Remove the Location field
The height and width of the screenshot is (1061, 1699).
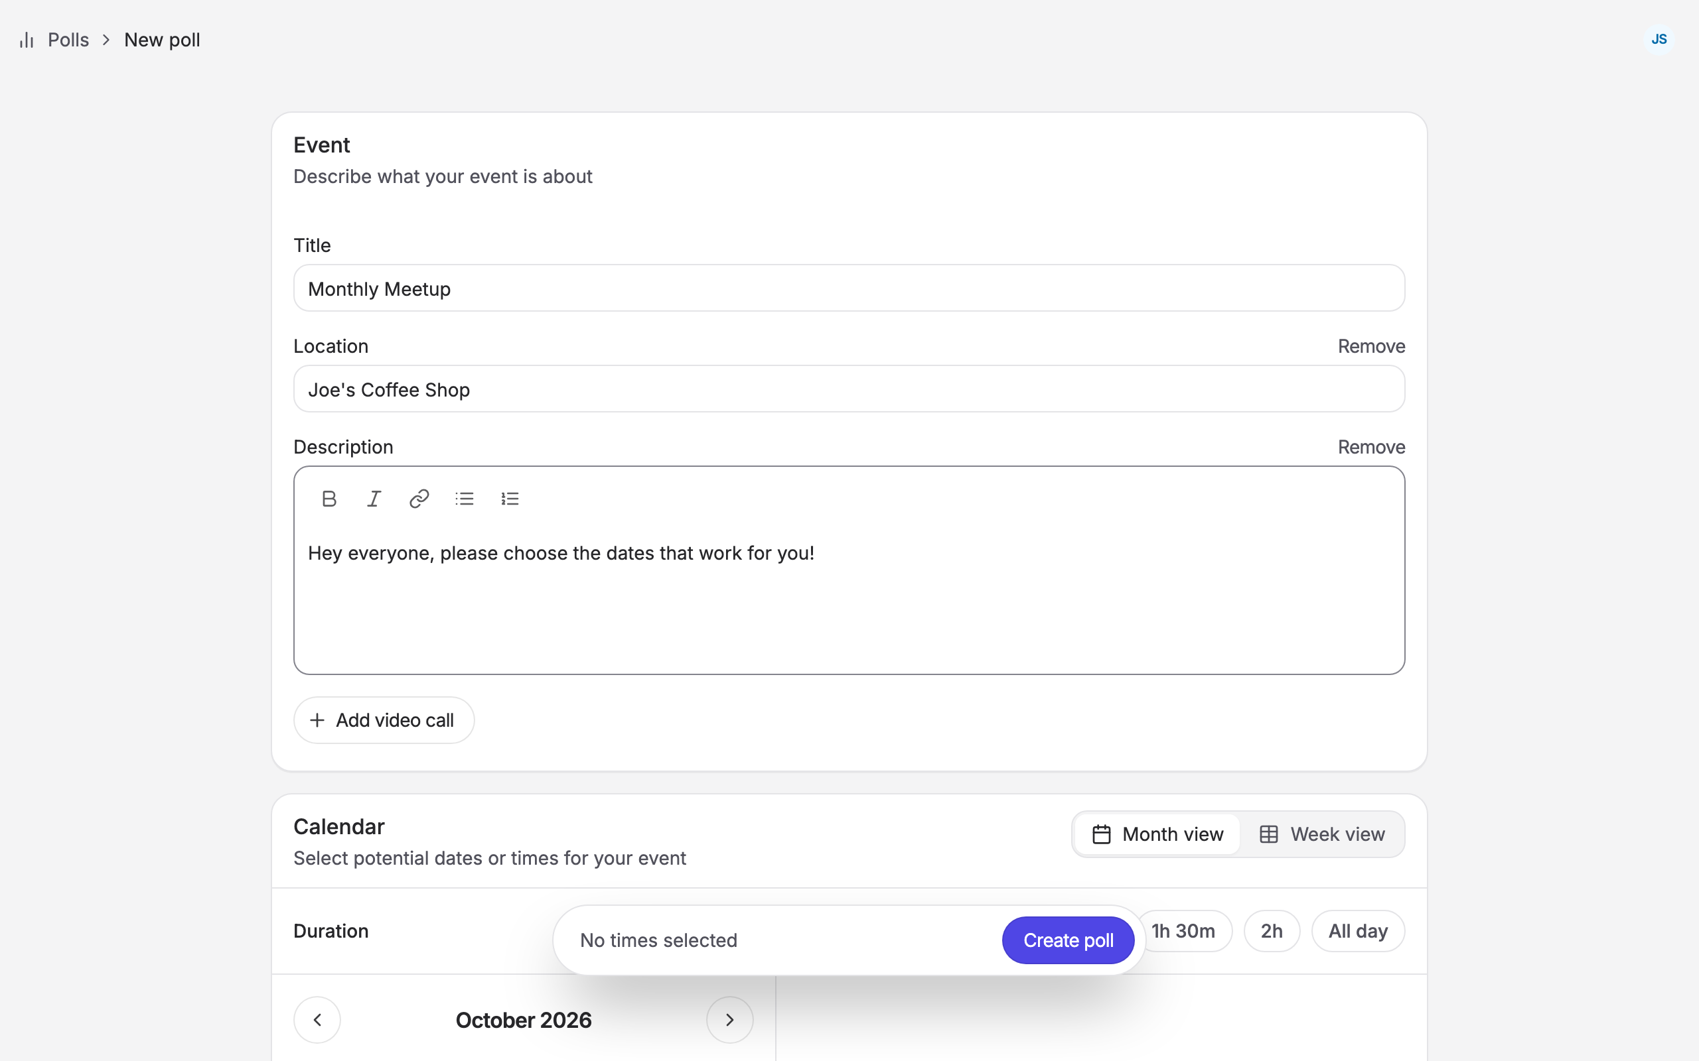(x=1371, y=346)
